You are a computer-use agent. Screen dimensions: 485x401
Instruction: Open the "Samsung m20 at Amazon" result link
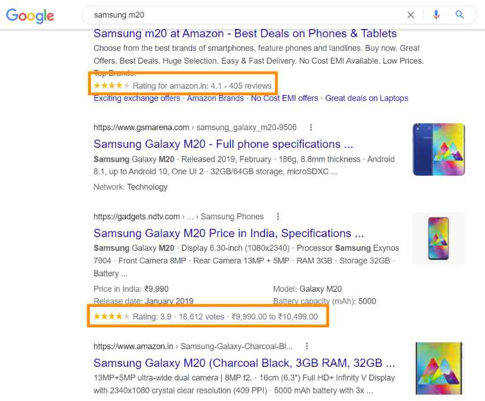pos(245,33)
